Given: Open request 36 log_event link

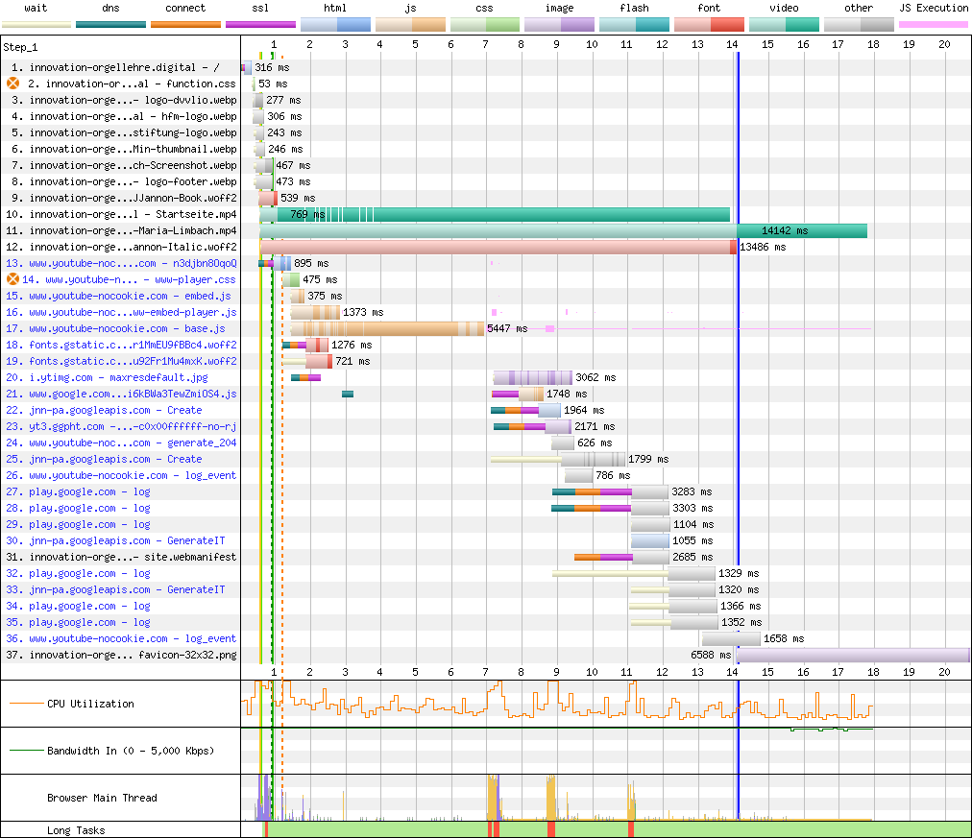Looking at the screenshot, I should (x=121, y=638).
